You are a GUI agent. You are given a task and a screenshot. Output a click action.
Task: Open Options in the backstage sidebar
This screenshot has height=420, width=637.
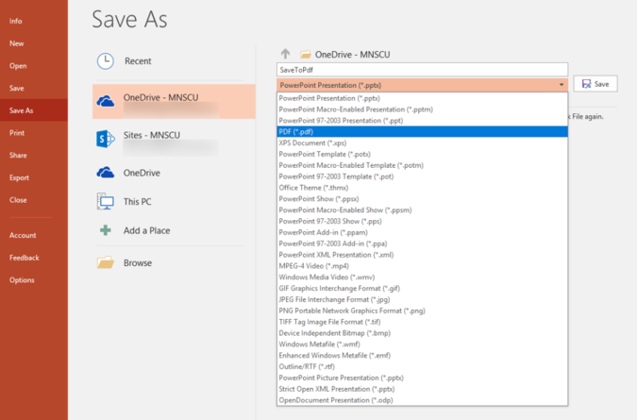22,280
